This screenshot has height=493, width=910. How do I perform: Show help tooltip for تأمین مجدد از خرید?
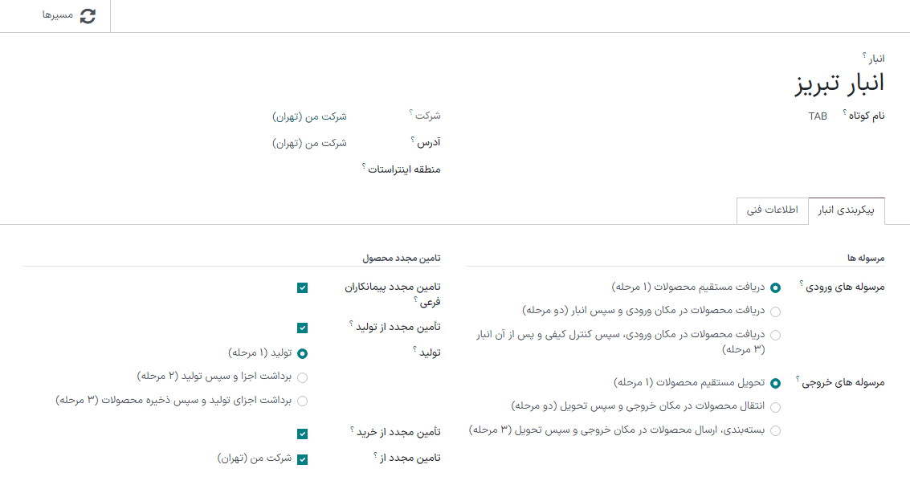(352, 430)
